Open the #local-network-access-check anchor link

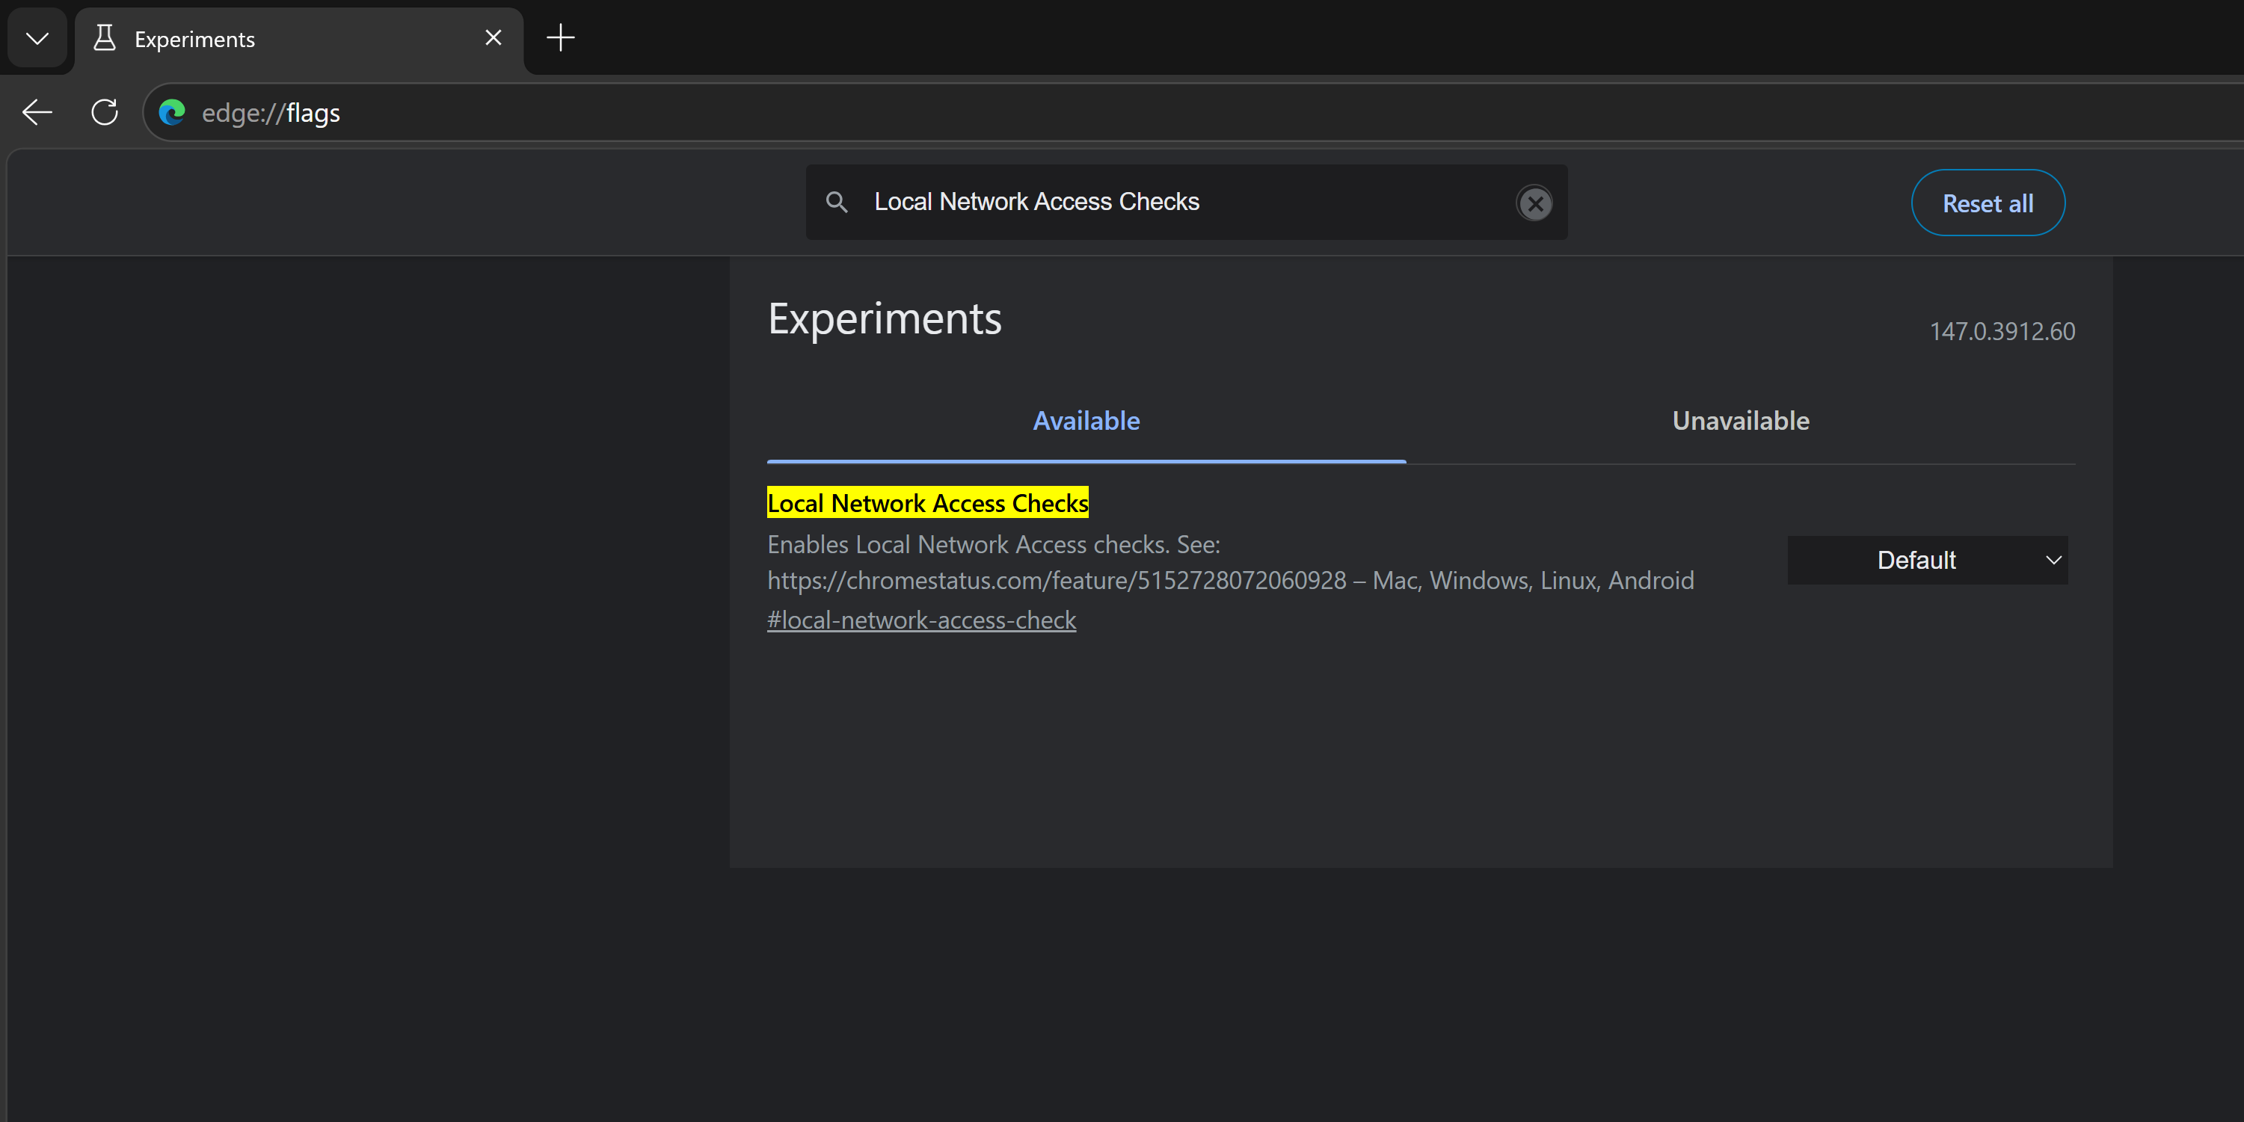(x=920, y=620)
